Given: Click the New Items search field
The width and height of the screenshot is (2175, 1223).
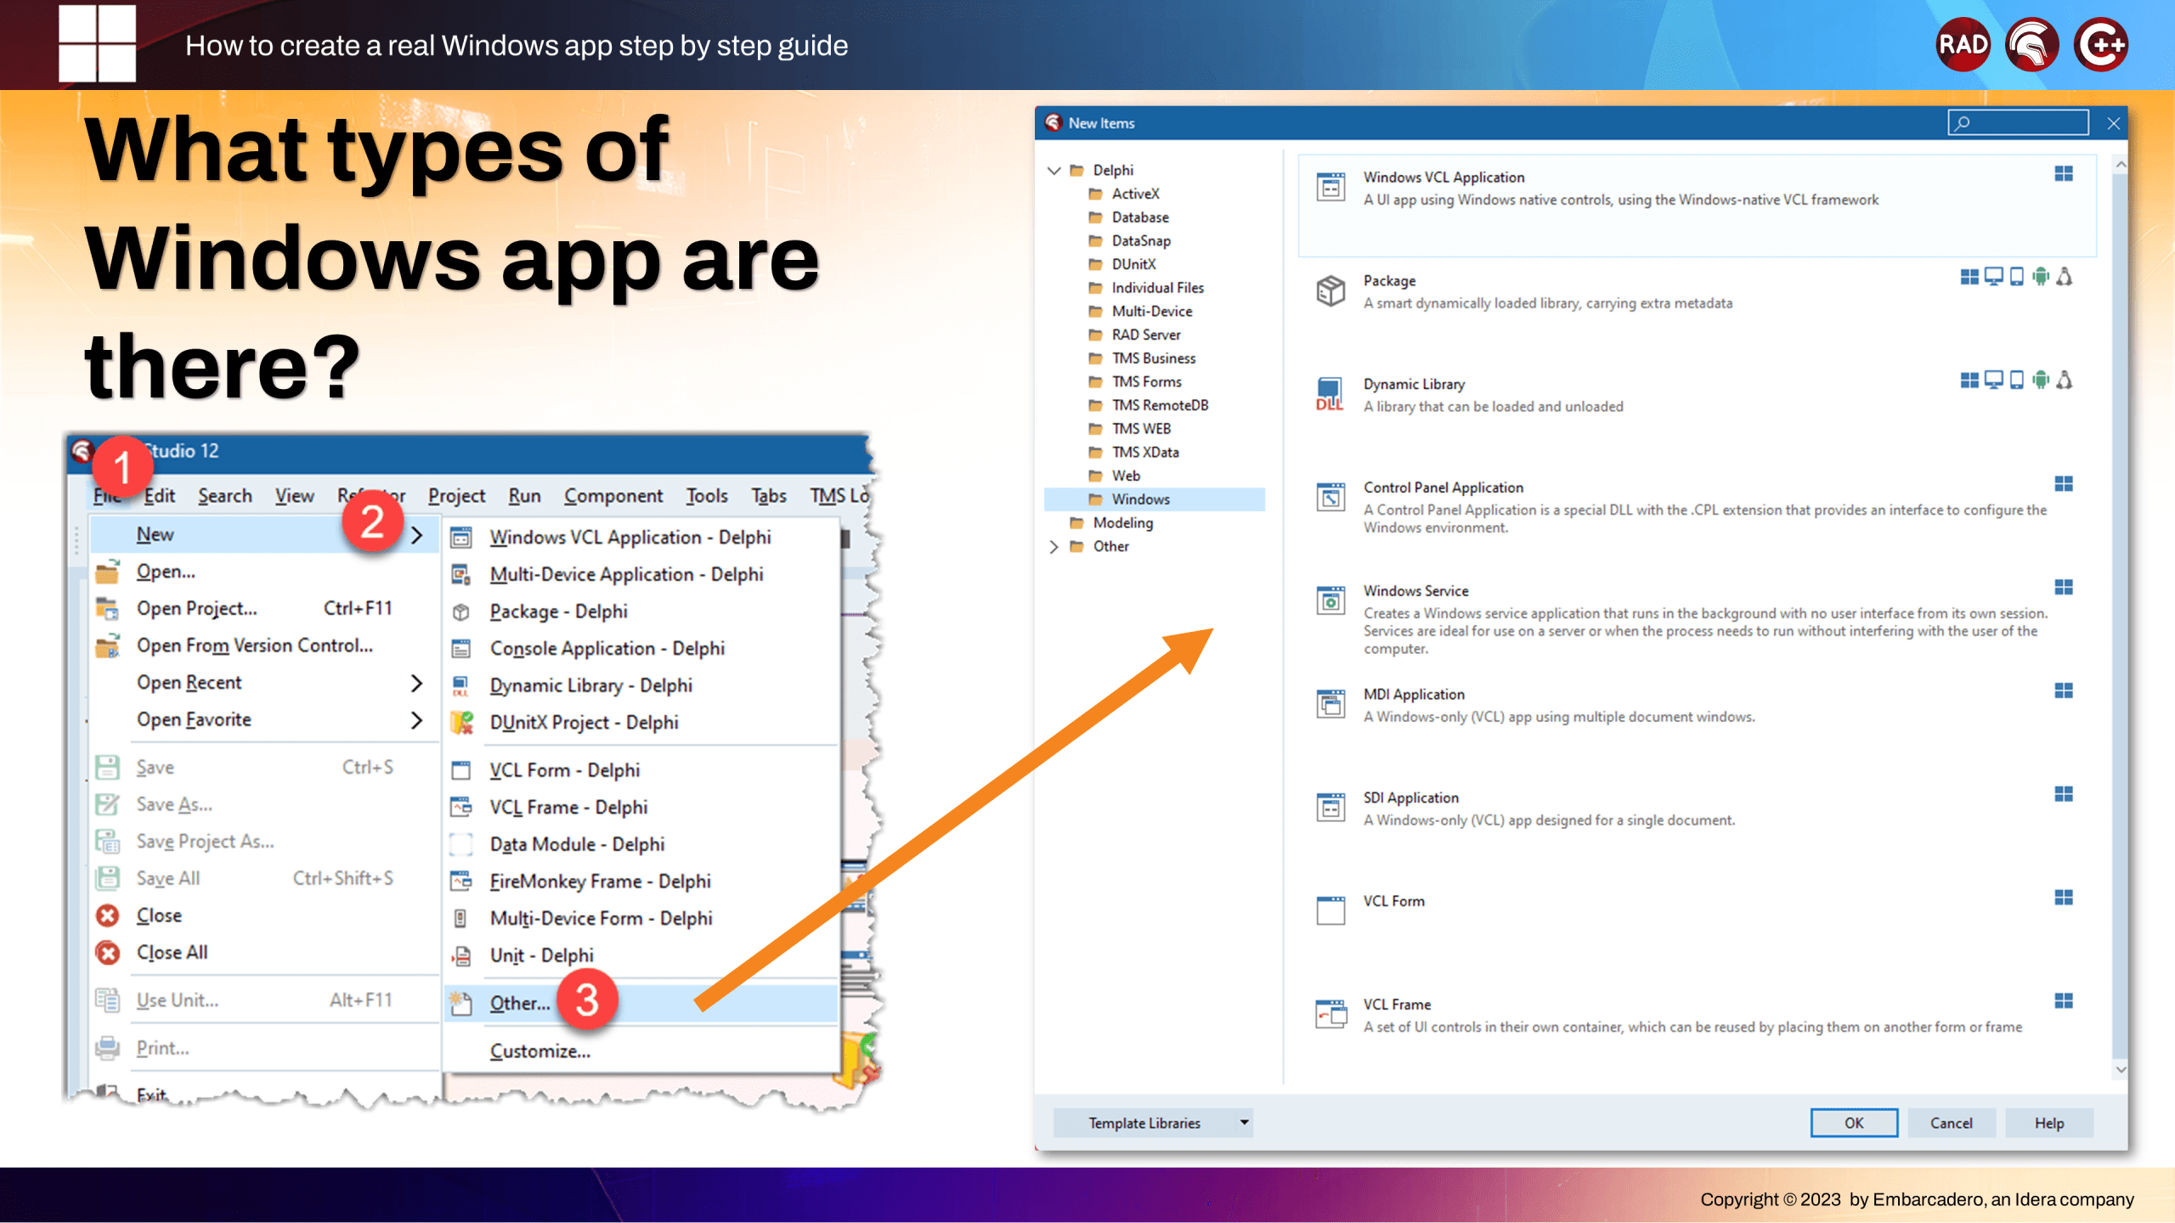Looking at the screenshot, I should pos(2018,123).
